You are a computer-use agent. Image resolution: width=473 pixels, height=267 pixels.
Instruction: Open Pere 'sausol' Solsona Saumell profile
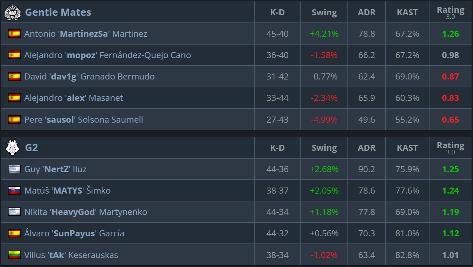83,119
